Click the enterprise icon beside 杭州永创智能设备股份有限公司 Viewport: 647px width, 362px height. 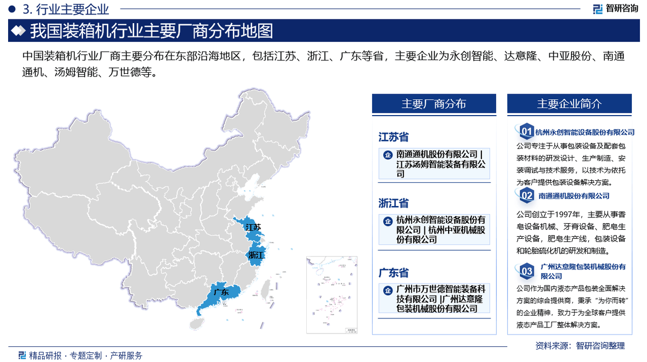[x=387, y=221]
